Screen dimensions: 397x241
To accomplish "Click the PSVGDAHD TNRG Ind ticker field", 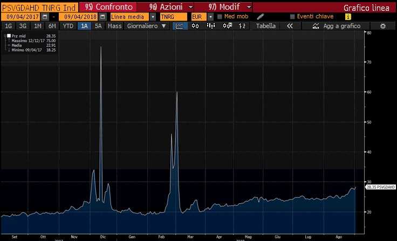I will pos(39,8).
